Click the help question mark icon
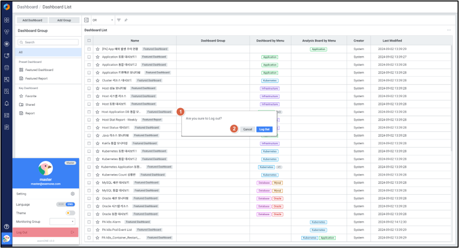Screen dimensions: 459x248 7,227
